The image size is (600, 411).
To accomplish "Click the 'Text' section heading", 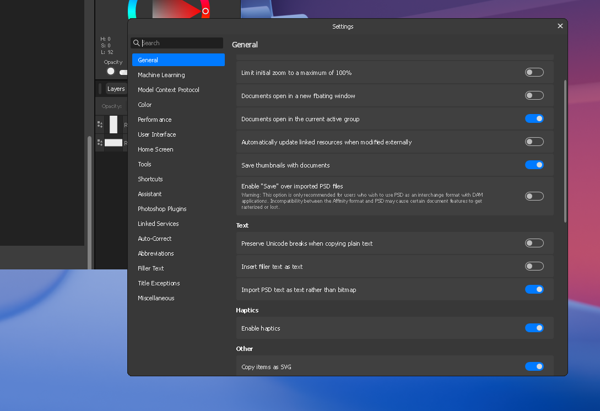I will [x=242, y=225].
